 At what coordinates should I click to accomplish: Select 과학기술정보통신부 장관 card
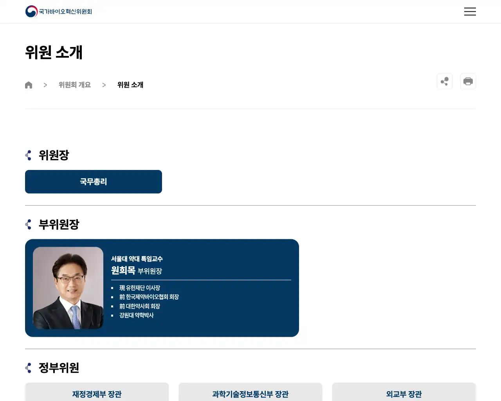click(250, 392)
